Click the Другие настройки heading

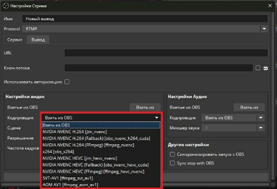[x=188, y=145]
